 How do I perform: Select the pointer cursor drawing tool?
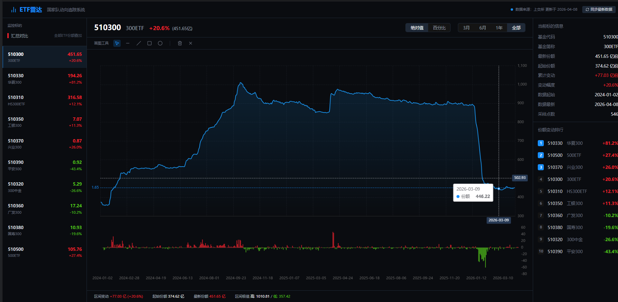pos(117,43)
